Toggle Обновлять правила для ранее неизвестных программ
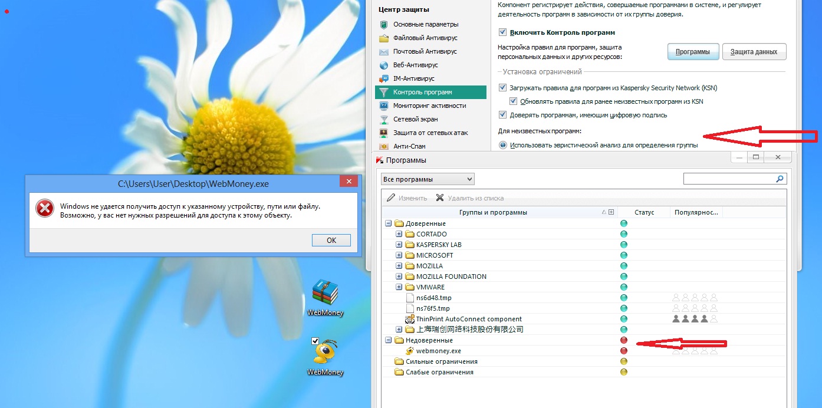 pos(513,101)
